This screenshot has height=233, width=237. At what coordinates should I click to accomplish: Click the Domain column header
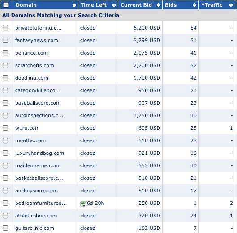coord(26,5)
